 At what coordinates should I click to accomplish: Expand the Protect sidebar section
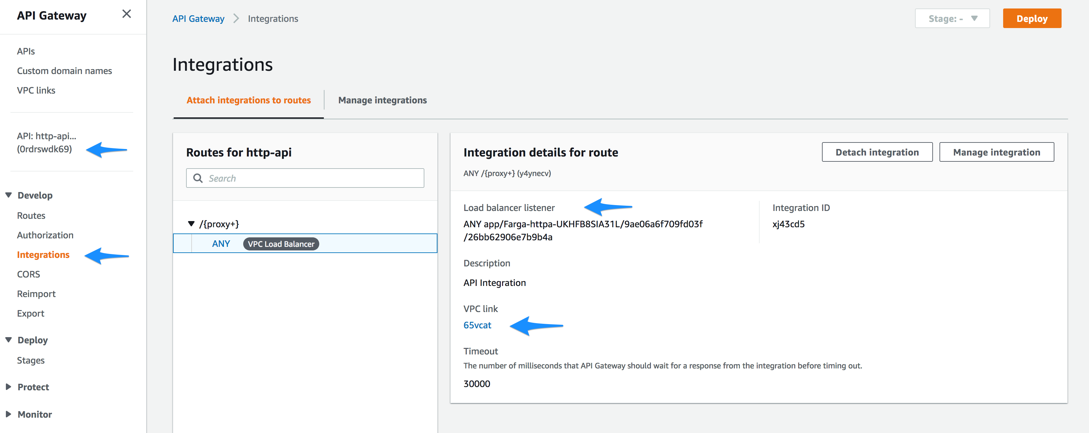[x=8, y=387]
